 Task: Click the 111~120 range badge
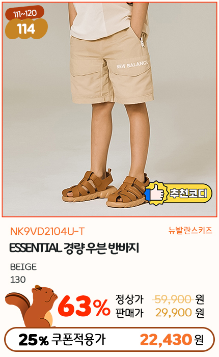click(25, 13)
